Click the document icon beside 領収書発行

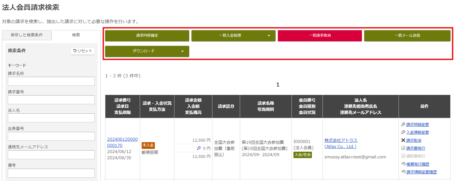point(403,156)
